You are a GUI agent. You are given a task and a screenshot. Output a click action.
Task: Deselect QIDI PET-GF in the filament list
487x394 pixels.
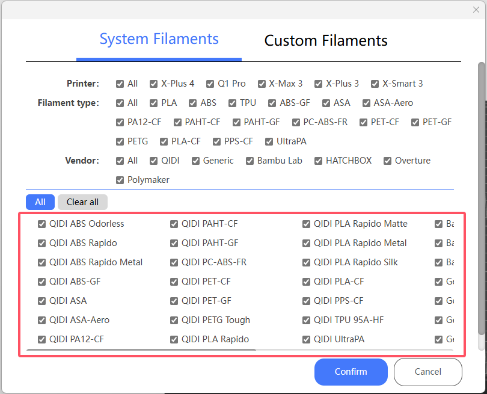point(174,301)
